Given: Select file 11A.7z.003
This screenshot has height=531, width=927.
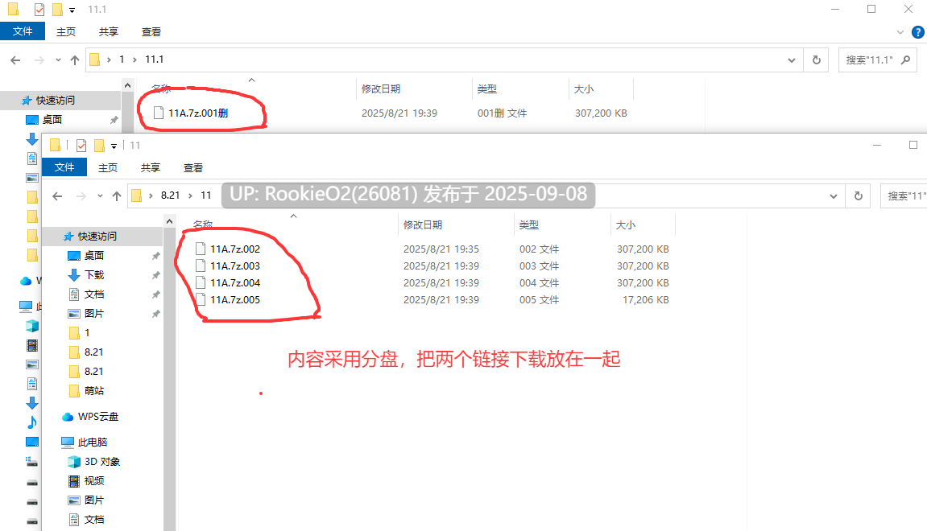Looking at the screenshot, I should (x=235, y=265).
